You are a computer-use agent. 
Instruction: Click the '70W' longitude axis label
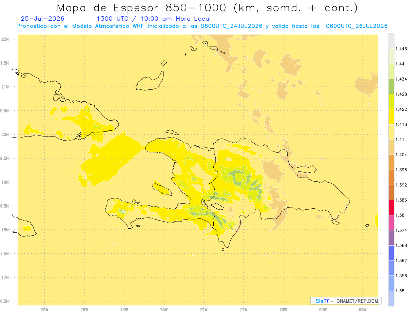283,310
